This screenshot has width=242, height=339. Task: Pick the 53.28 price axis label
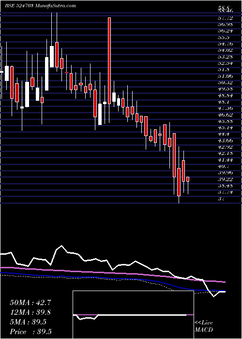[225, 57]
